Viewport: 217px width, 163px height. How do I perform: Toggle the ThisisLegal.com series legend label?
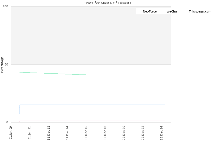click(200, 11)
